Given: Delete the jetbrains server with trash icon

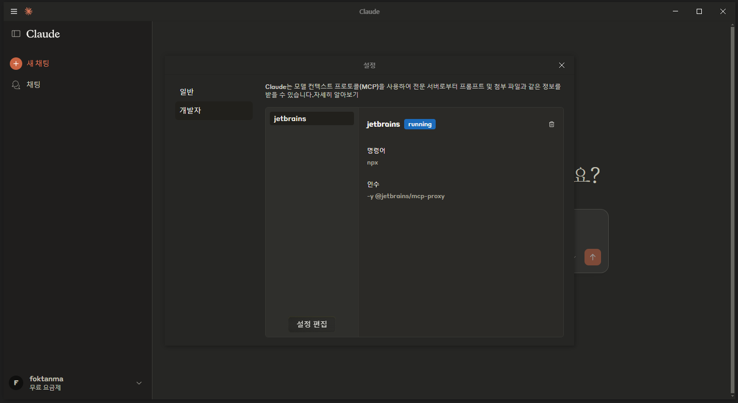Looking at the screenshot, I should coord(551,124).
